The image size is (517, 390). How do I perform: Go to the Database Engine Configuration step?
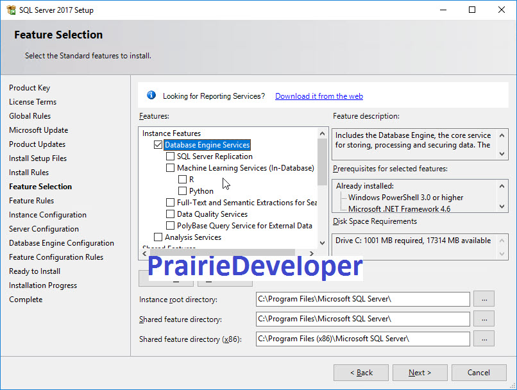coord(62,242)
